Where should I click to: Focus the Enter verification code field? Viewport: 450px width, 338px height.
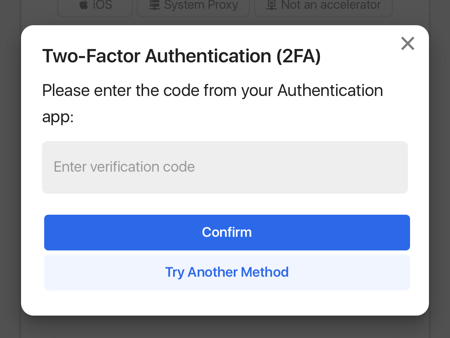[225, 167]
